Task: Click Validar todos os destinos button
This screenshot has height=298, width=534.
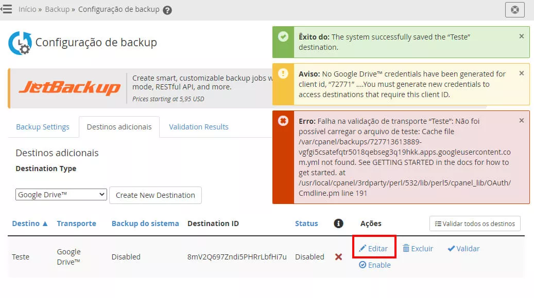Action: click(475, 223)
